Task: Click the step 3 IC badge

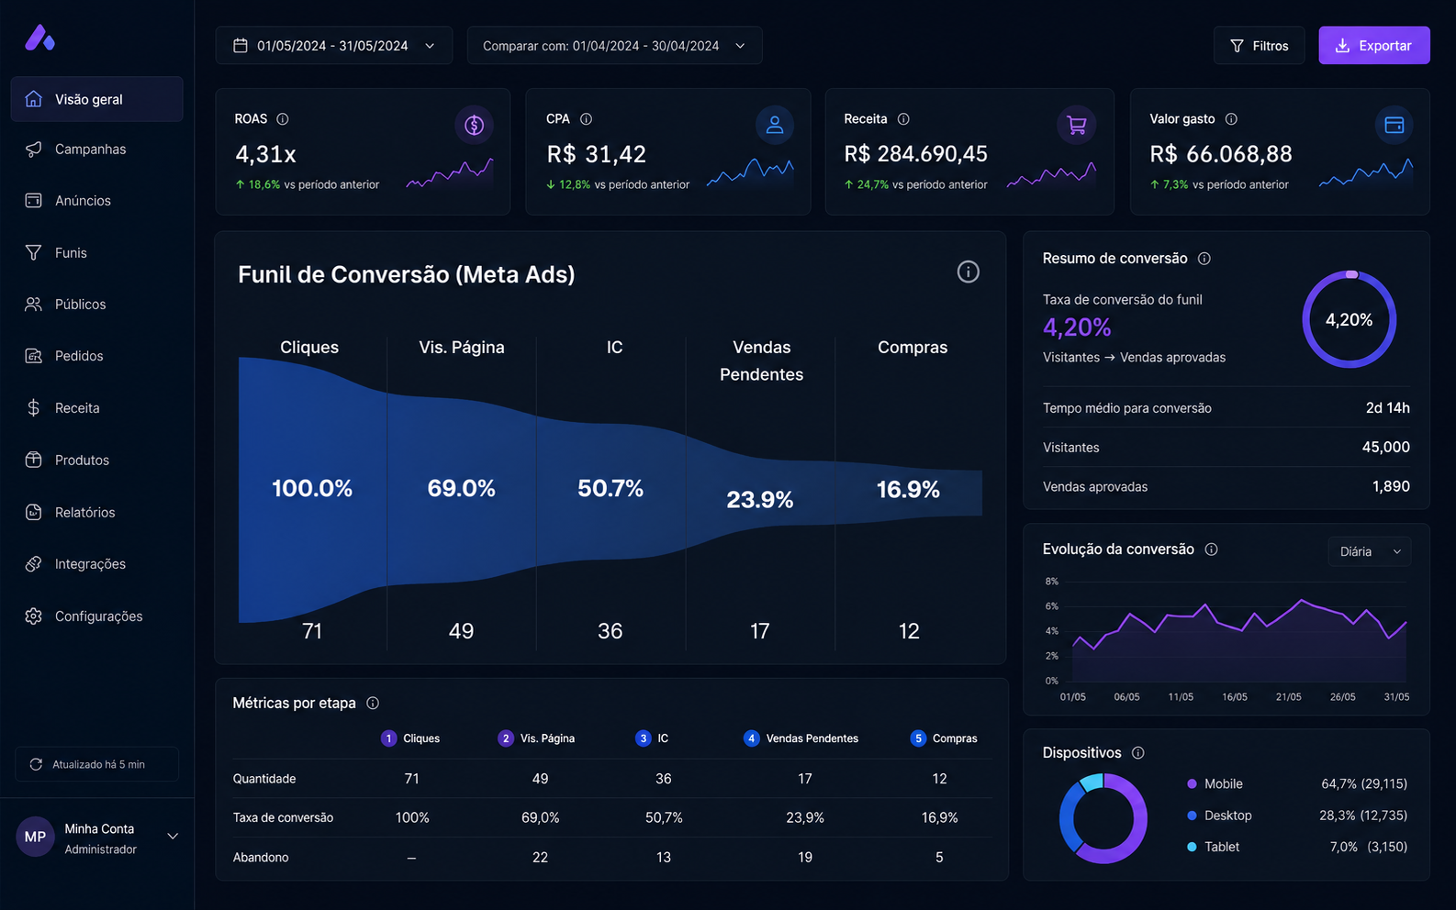Action: [x=644, y=738]
